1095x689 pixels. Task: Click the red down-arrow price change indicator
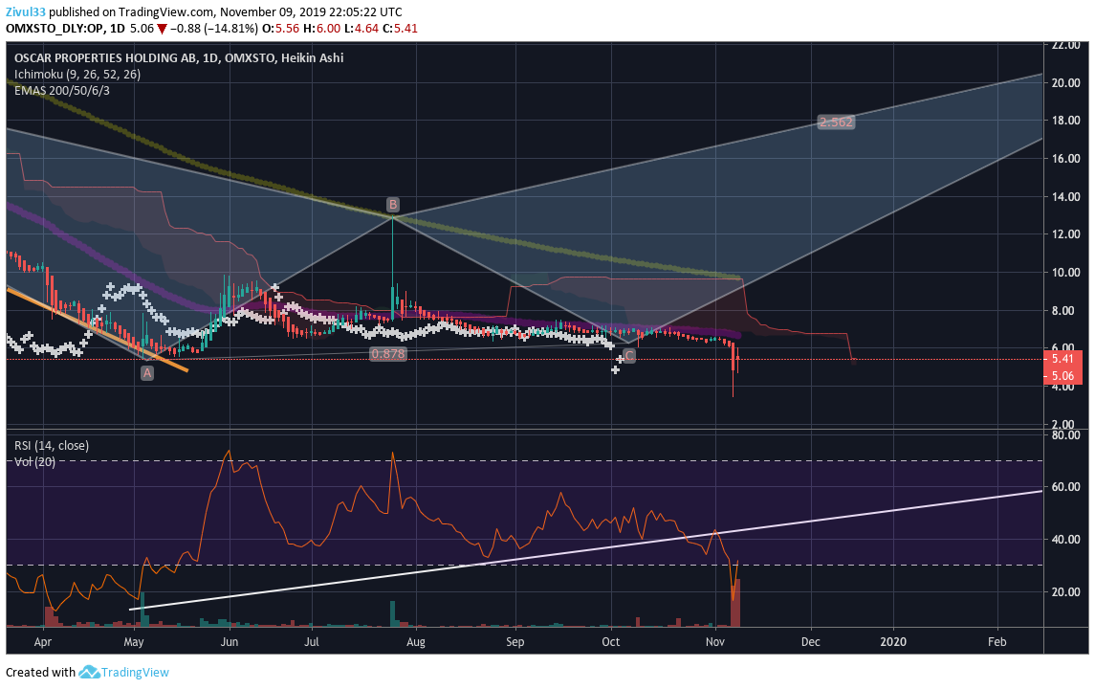coord(162,29)
